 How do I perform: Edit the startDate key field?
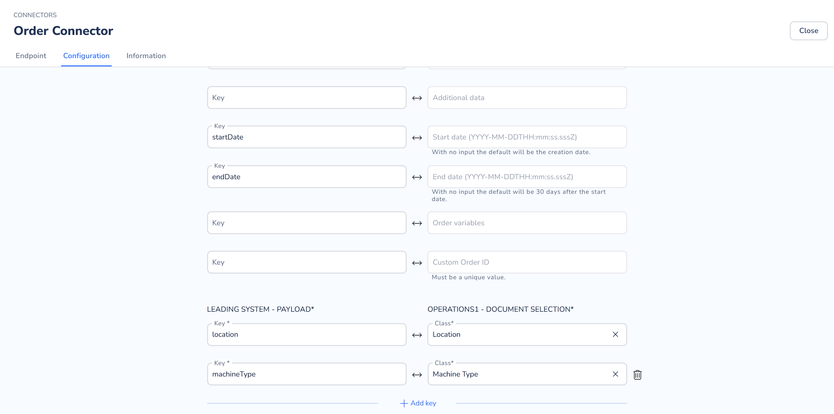(x=307, y=137)
